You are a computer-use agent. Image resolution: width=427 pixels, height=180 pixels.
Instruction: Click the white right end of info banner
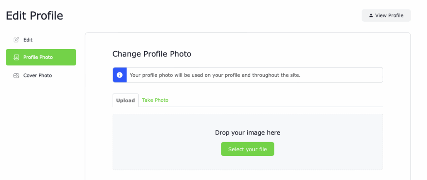click(342, 75)
